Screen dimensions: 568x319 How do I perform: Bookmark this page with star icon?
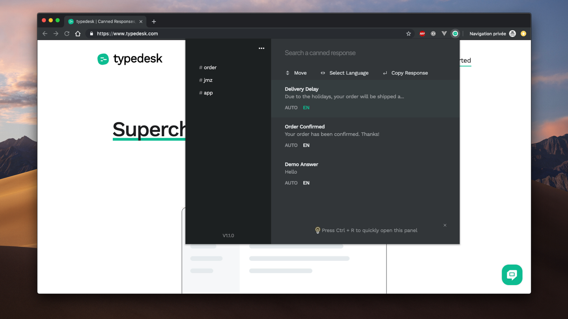[409, 34]
